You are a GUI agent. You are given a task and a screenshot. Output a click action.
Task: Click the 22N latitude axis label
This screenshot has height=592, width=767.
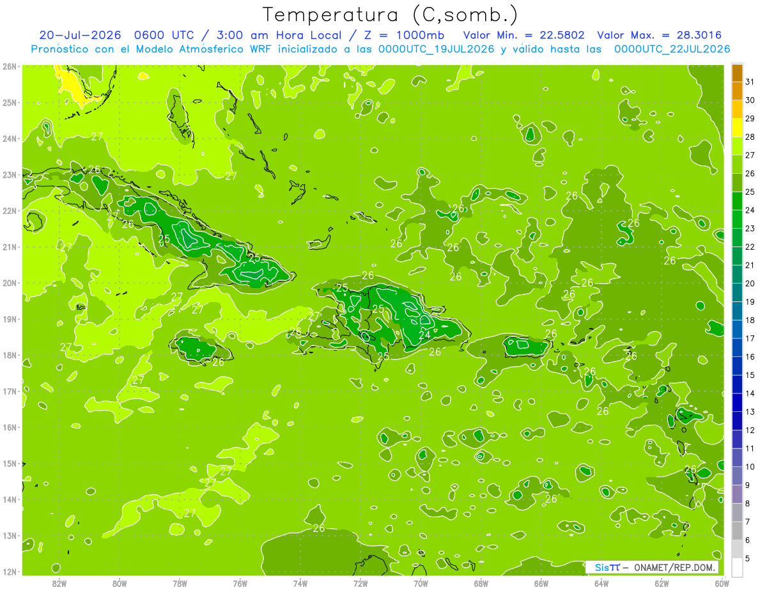pos(9,211)
